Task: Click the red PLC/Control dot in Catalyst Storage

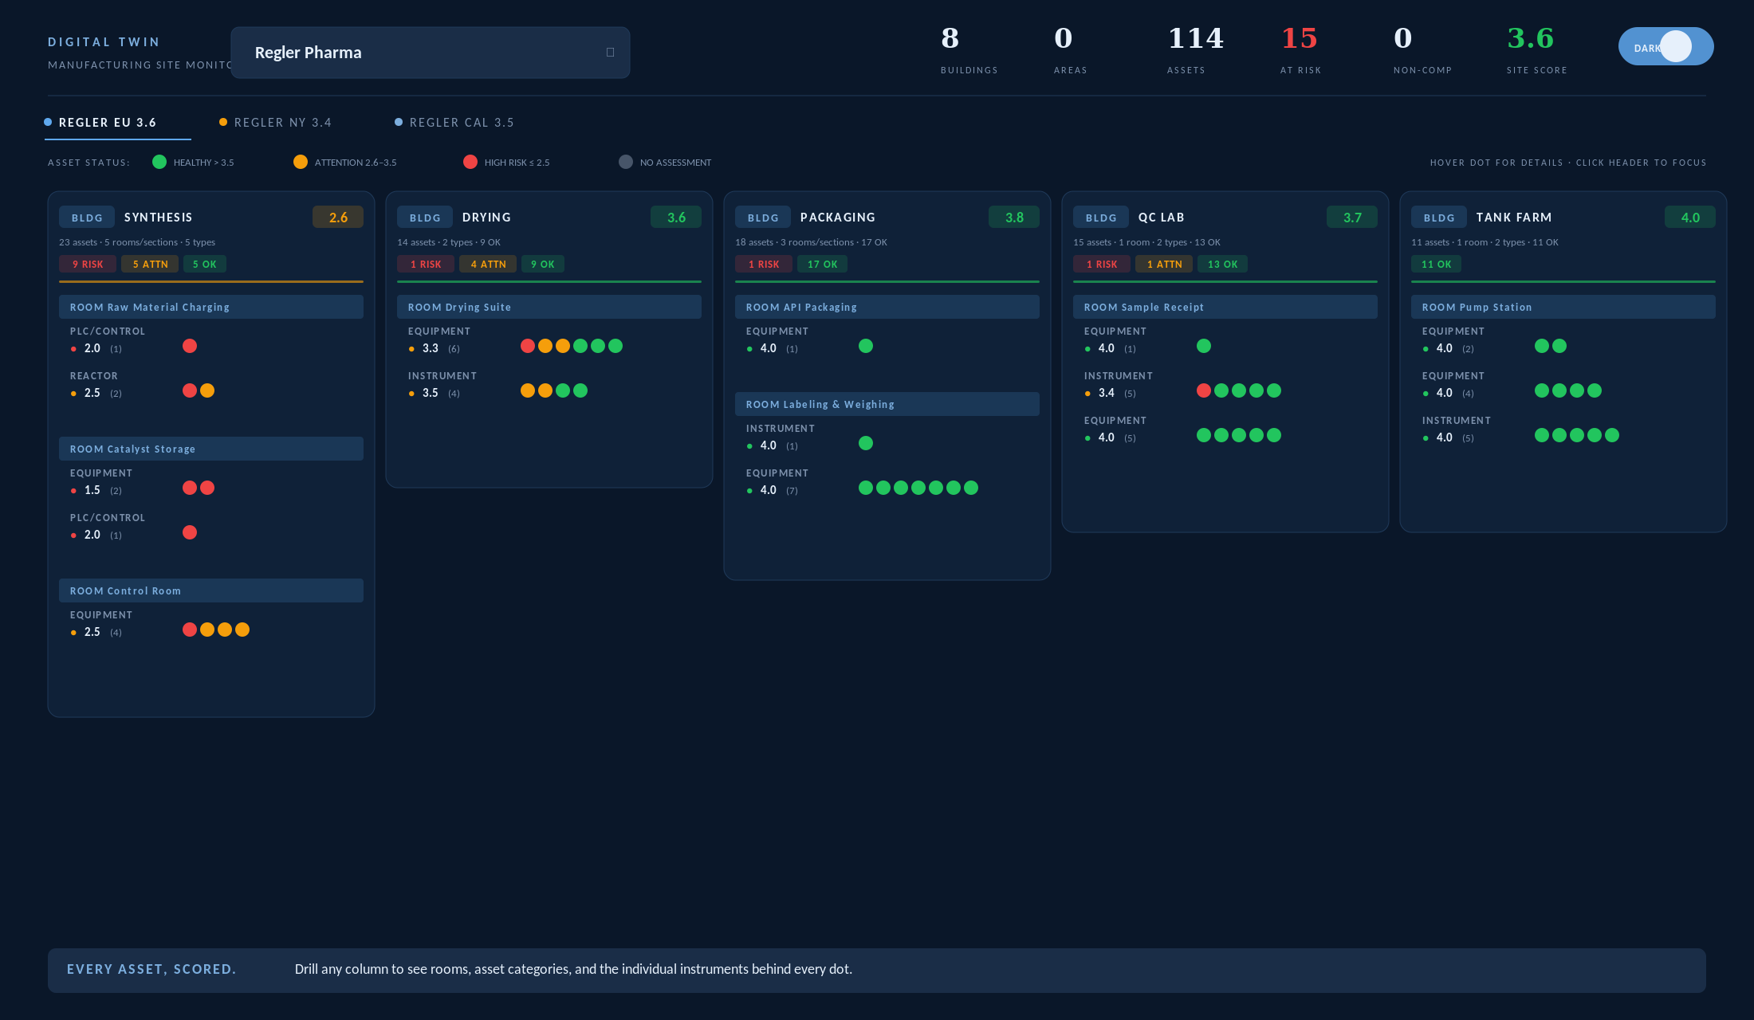Action: click(x=190, y=532)
